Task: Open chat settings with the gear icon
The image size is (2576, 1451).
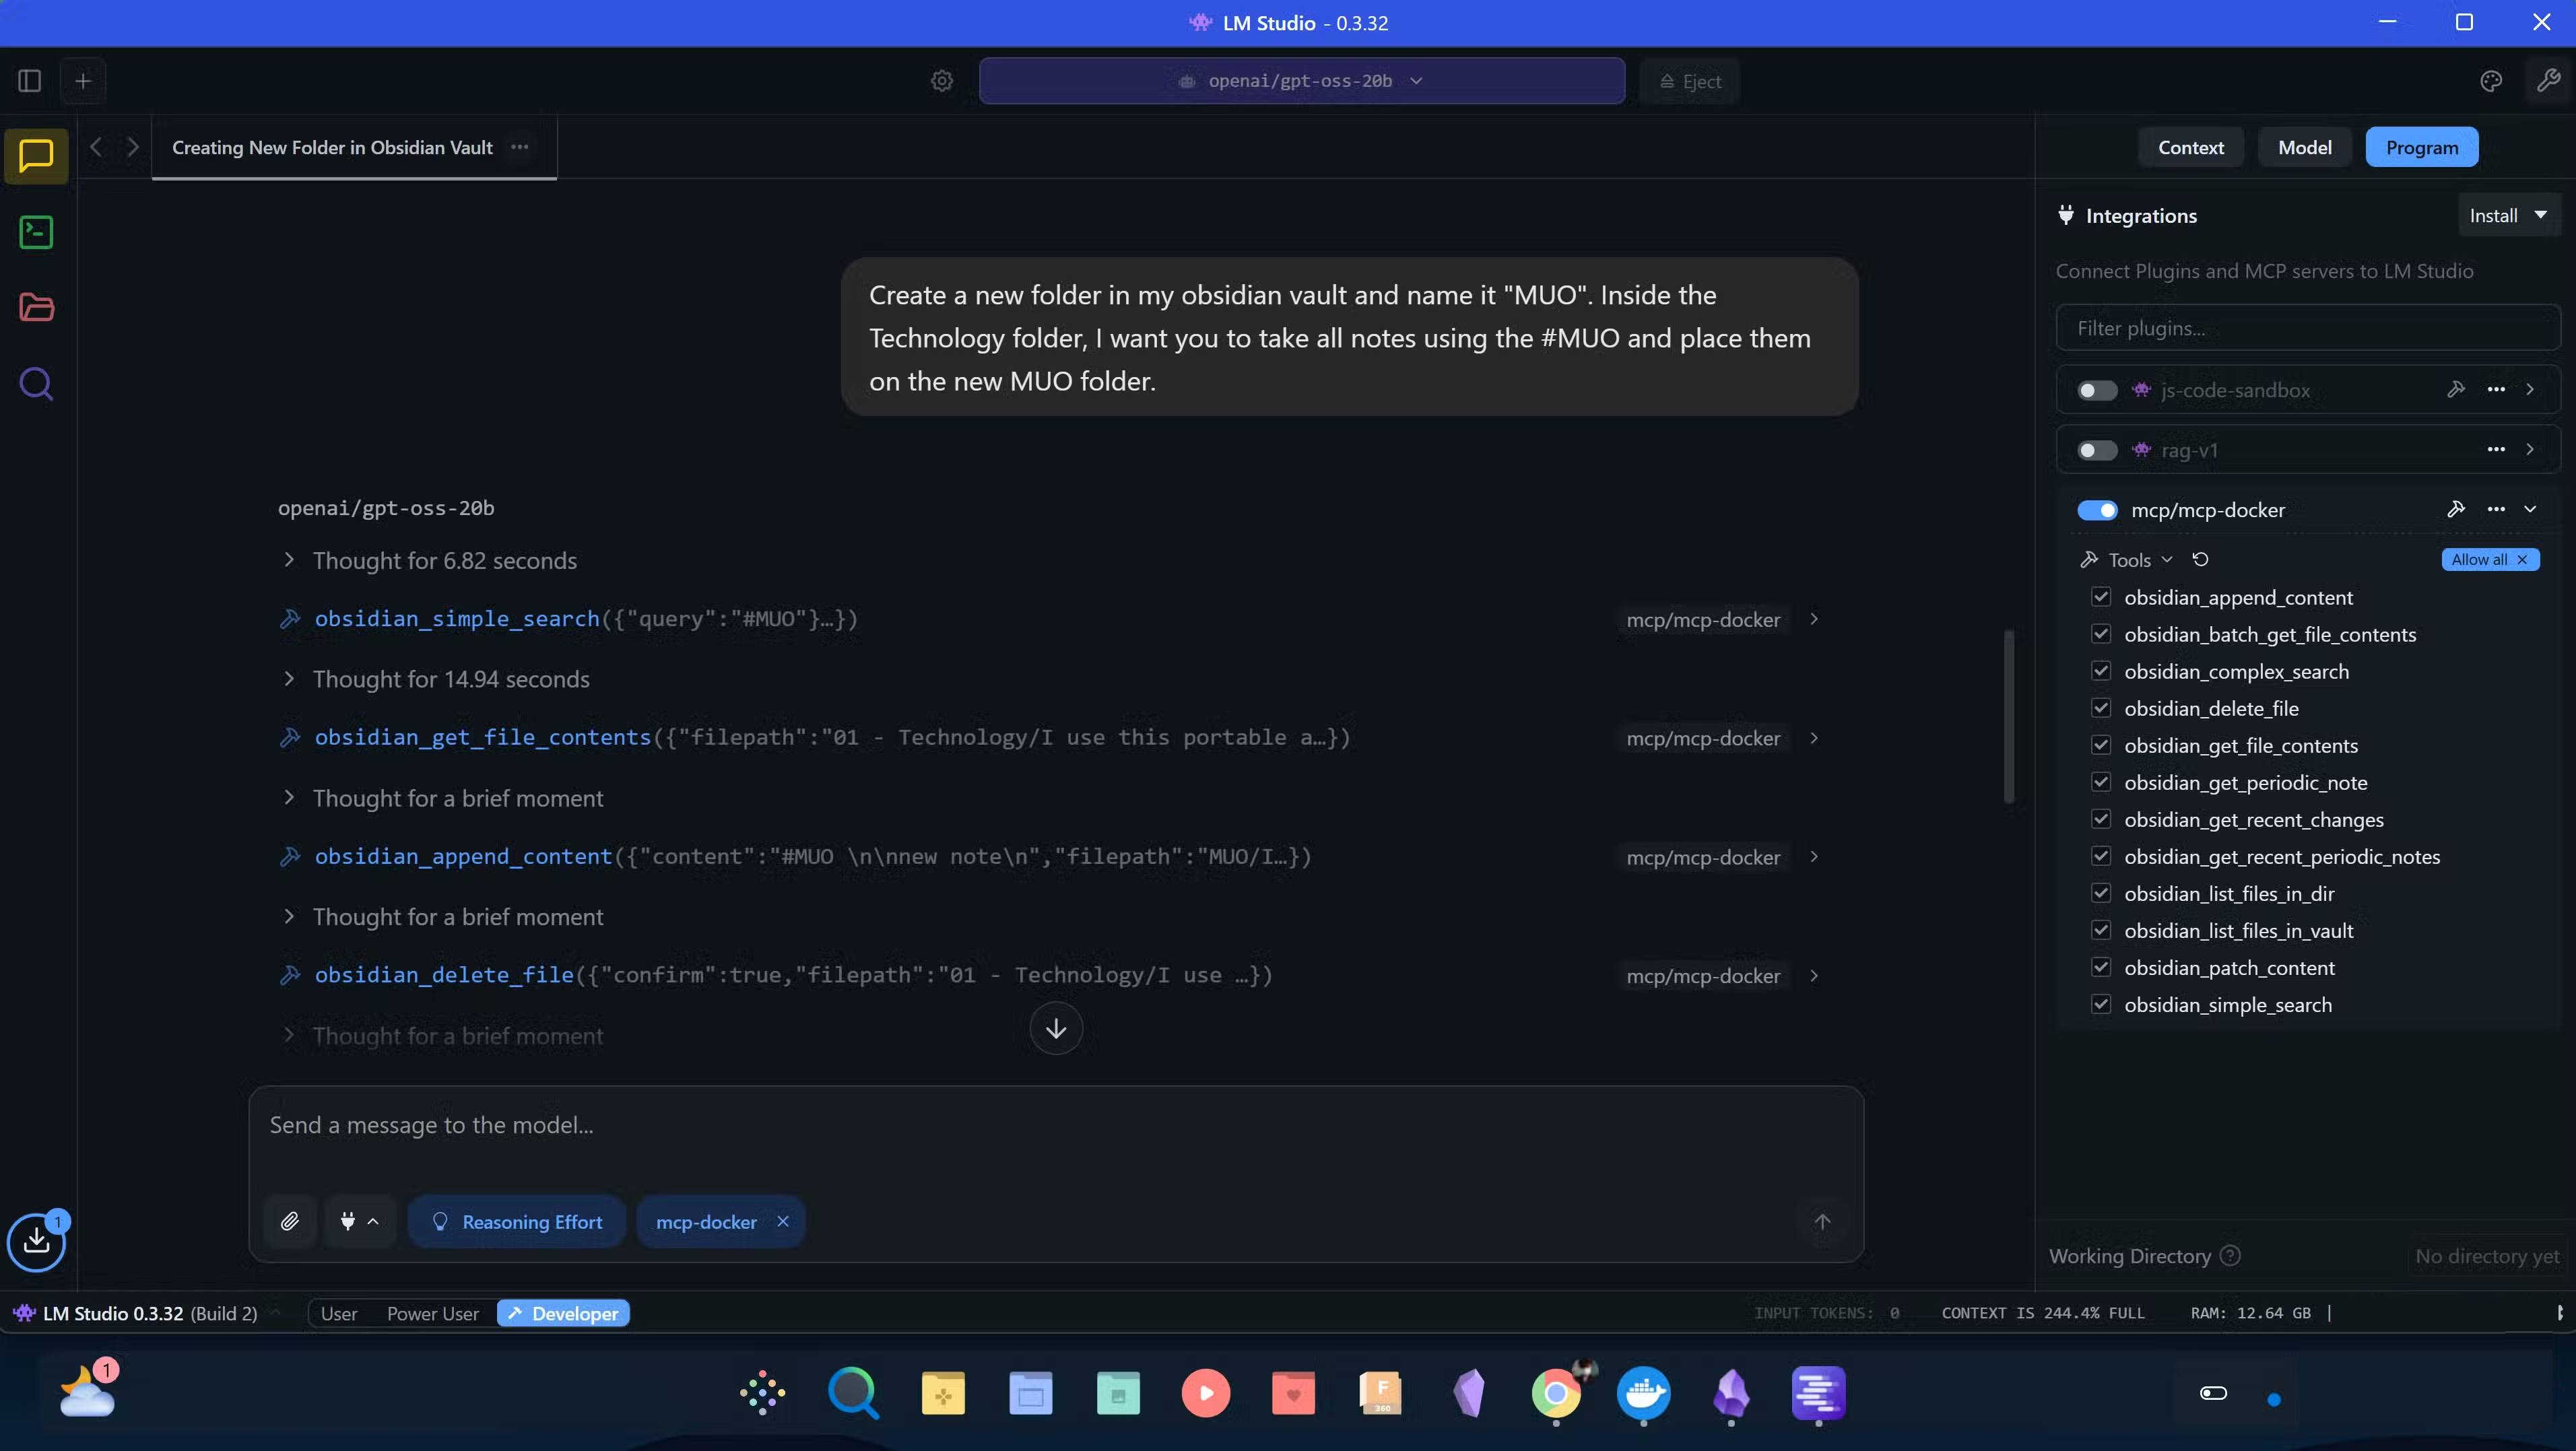Action: pyautogui.click(x=941, y=81)
